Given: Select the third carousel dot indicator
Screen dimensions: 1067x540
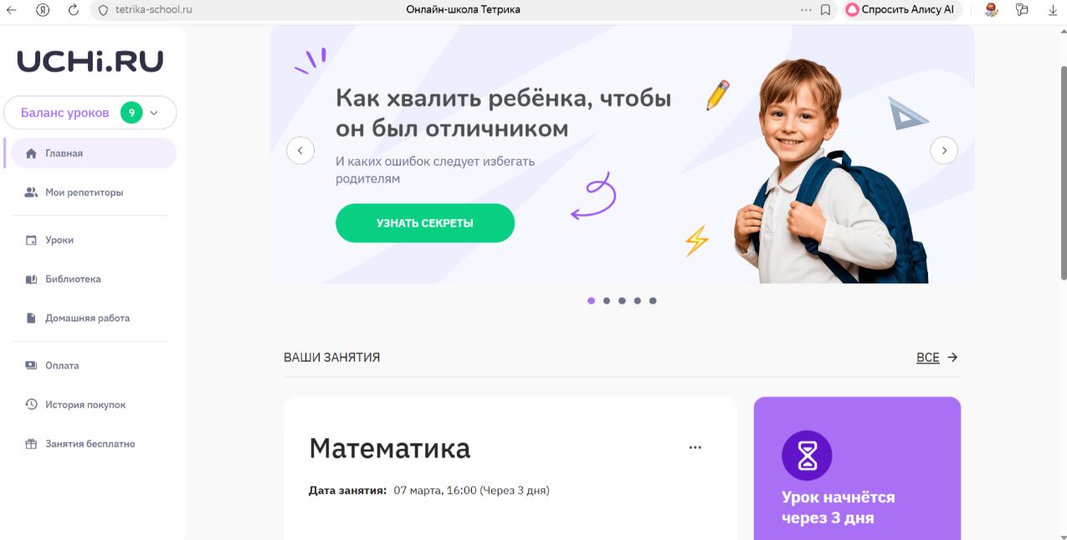Looking at the screenshot, I should tap(622, 301).
